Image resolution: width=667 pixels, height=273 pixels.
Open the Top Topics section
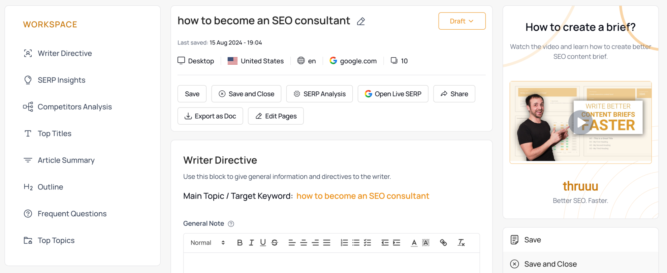tap(56, 240)
